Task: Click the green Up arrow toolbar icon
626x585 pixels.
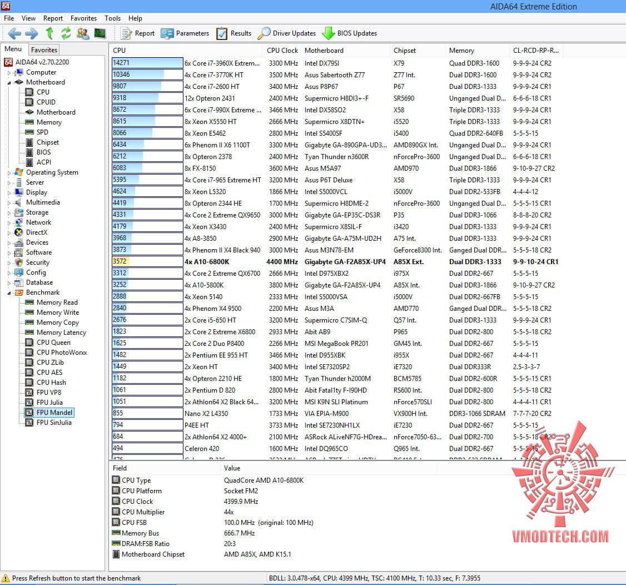Action: coord(49,33)
